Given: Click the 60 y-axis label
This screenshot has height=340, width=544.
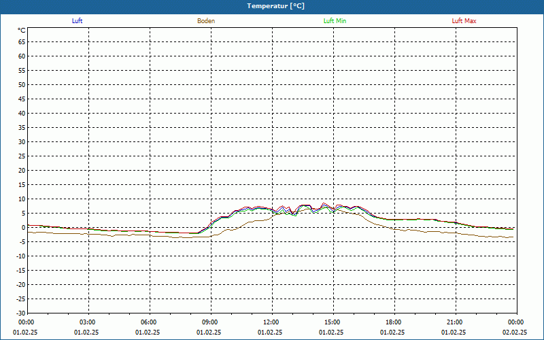Looking at the screenshot, I should (x=22, y=56).
